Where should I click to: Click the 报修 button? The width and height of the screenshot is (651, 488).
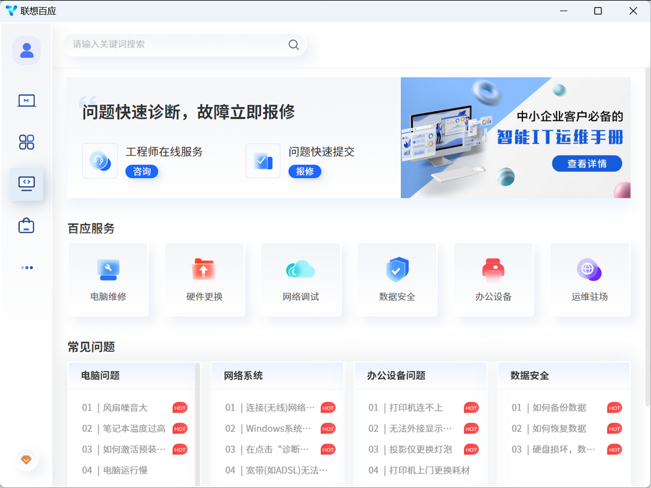[x=305, y=171]
